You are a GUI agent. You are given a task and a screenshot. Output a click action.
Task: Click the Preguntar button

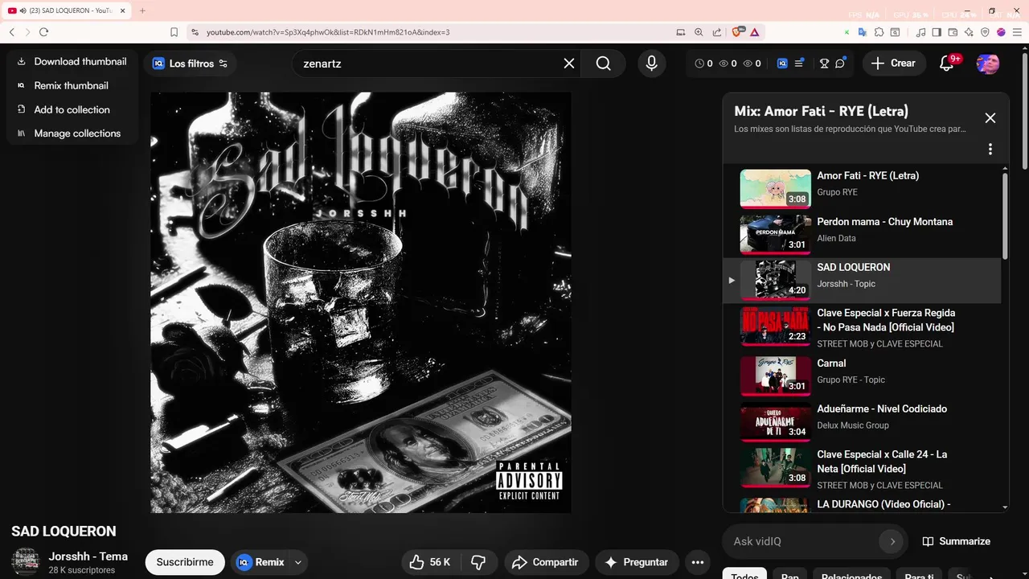click(637, 562)
